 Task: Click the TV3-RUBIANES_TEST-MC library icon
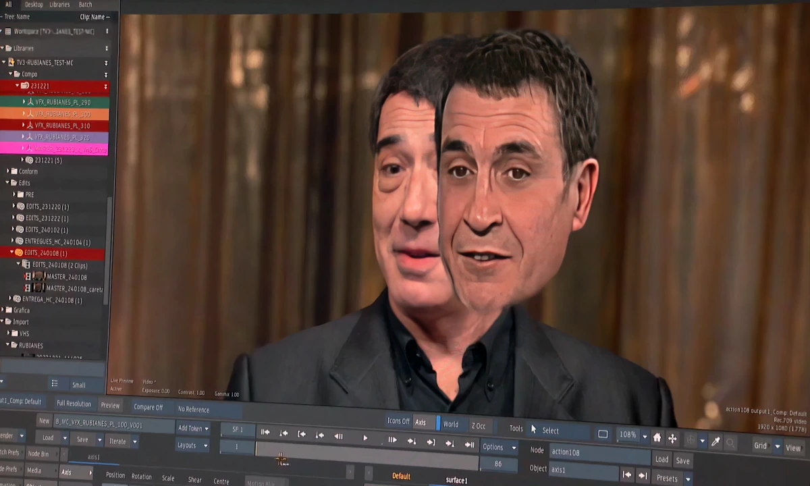pos(11,62)
